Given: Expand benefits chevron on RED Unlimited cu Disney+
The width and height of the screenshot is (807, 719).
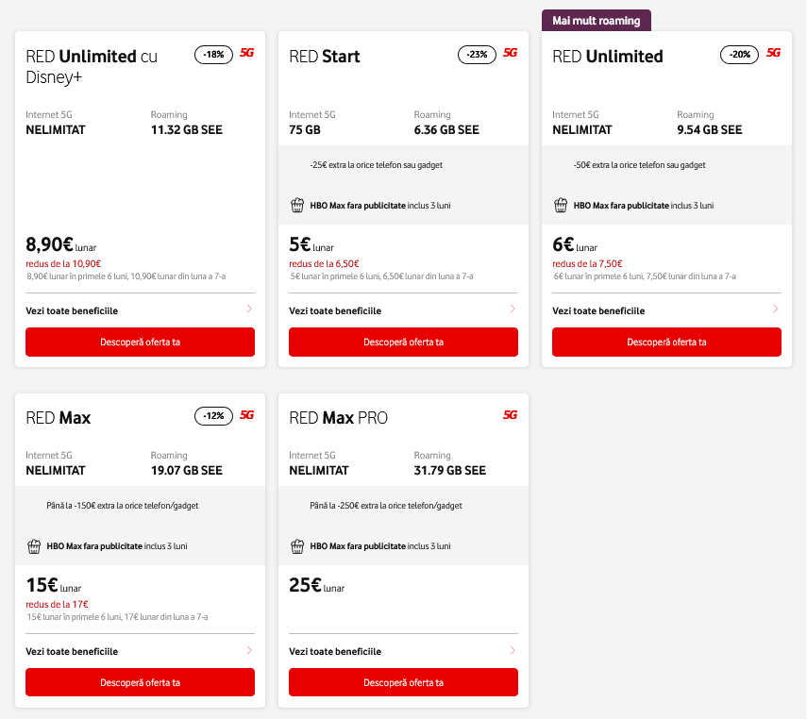Looking at the screenshot, I should point(249,309).
